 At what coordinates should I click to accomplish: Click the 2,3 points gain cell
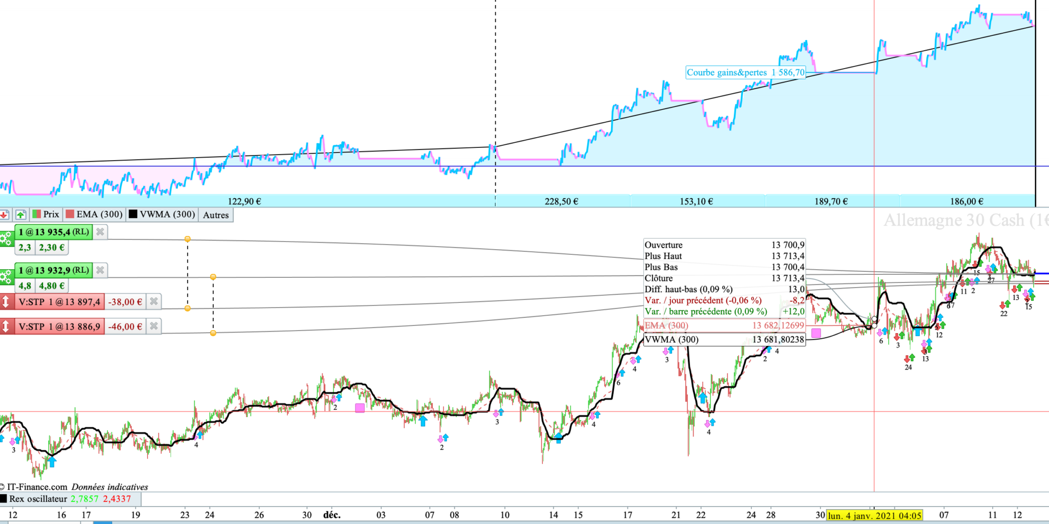click(x=25, y=248)
